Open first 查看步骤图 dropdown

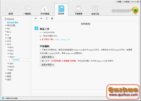click(x=48, y=57)
